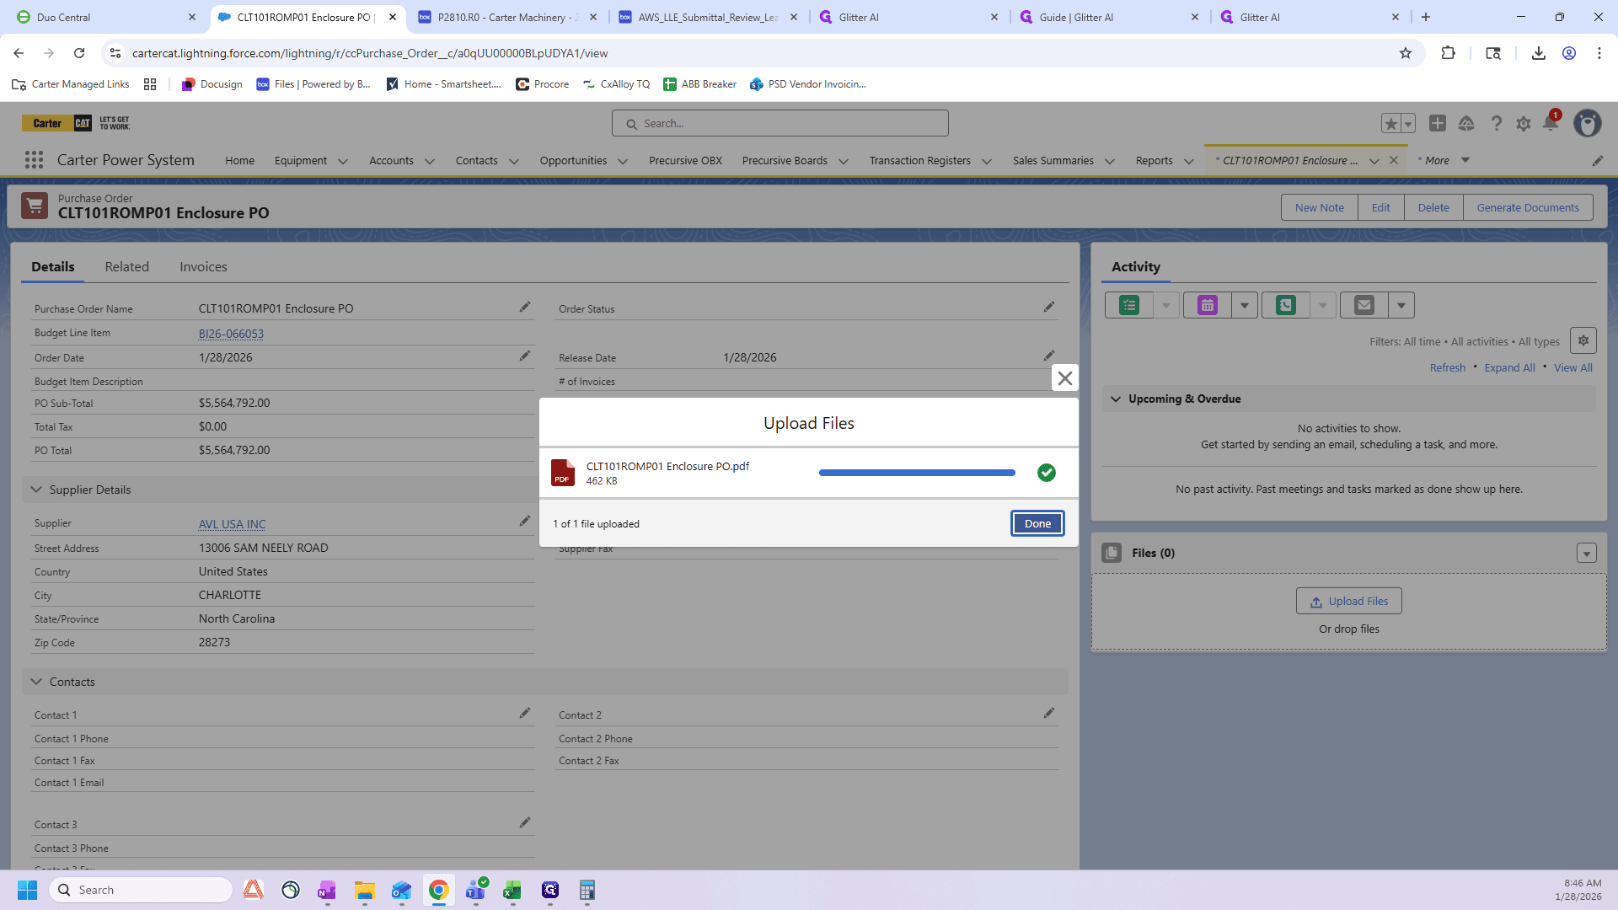Click the Generate Documents button
Viewport: 1618px width, 910px height.
click(x=1527, y=208)
